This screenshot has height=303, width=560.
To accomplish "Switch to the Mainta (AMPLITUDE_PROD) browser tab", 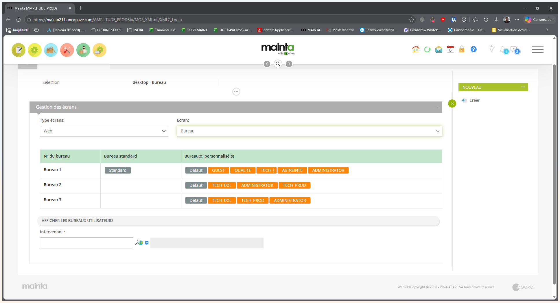I will click(40, 8).
